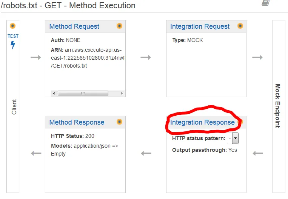
Task: Open the HTTP status pattern dropdown
Action: coord(235,139)
